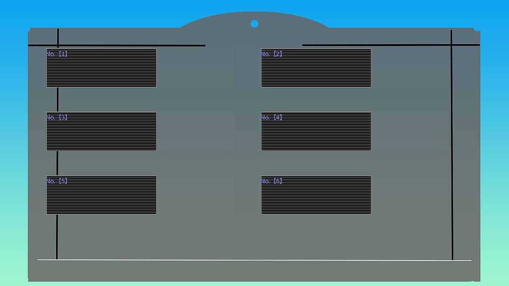Click the empty info area beside slot No. [2]
Screen dimensions: 509x286
point(410,68)
